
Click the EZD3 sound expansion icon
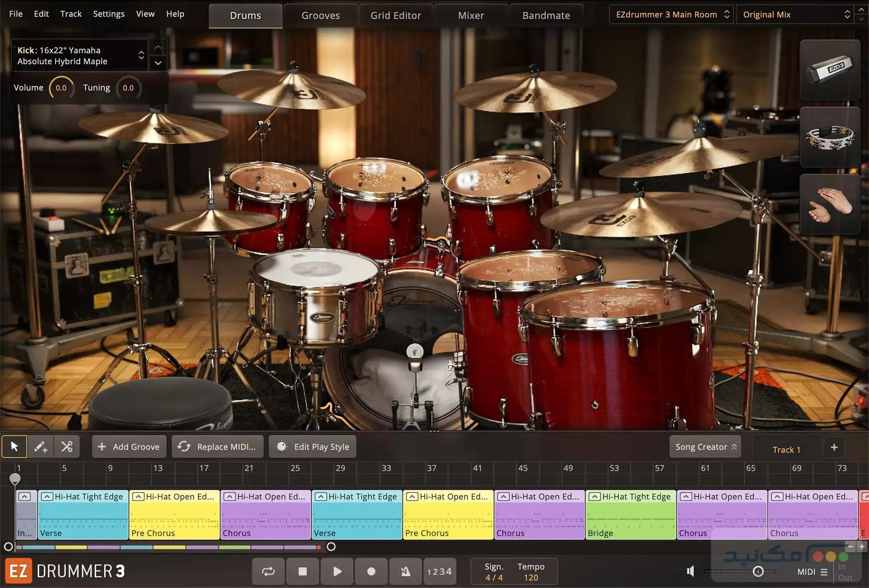click(830, 70)
